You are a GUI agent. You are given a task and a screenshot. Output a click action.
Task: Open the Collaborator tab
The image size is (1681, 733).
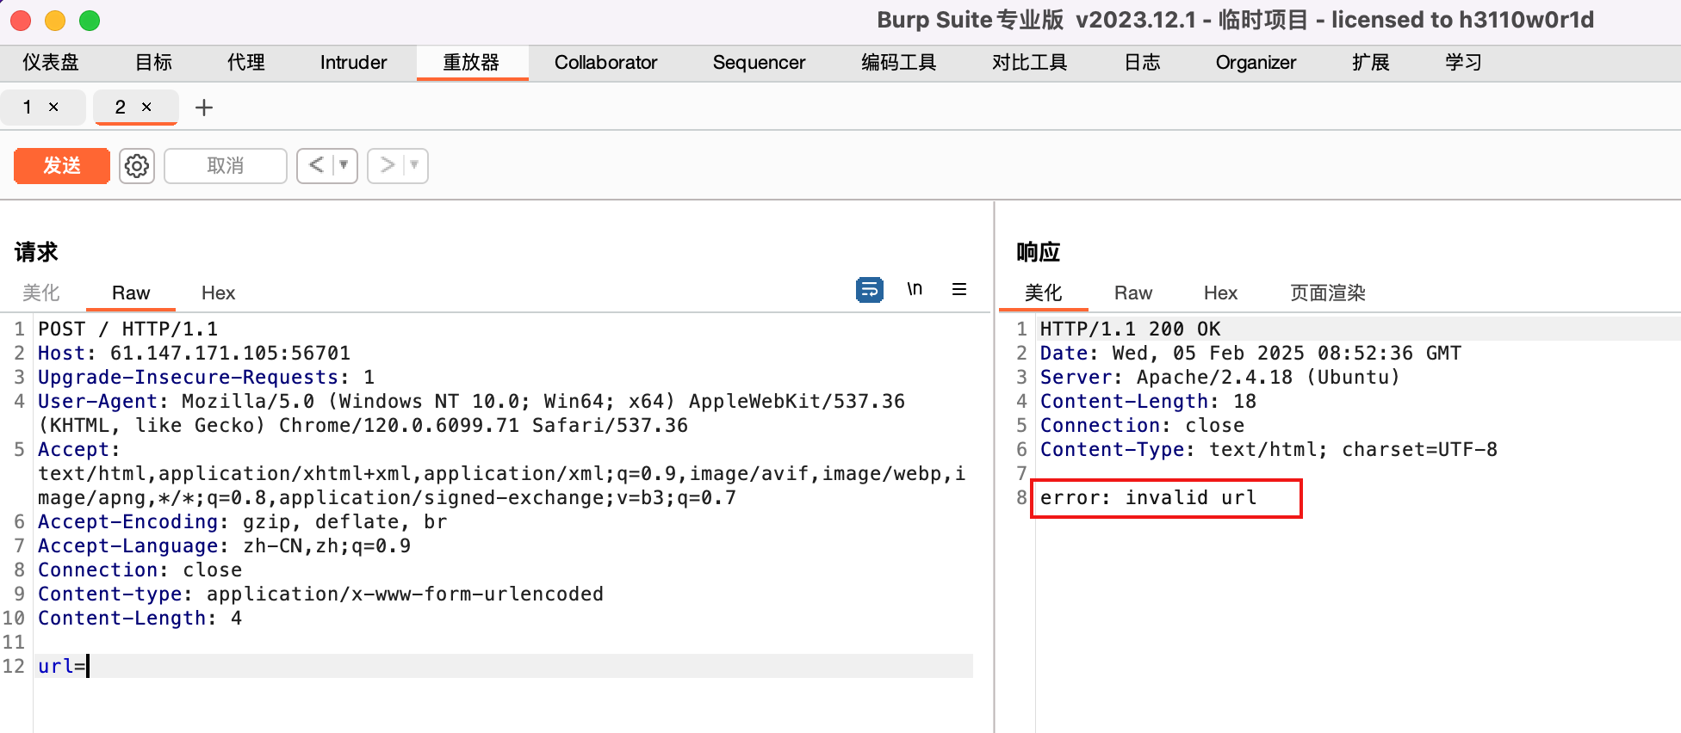point(605,63)
